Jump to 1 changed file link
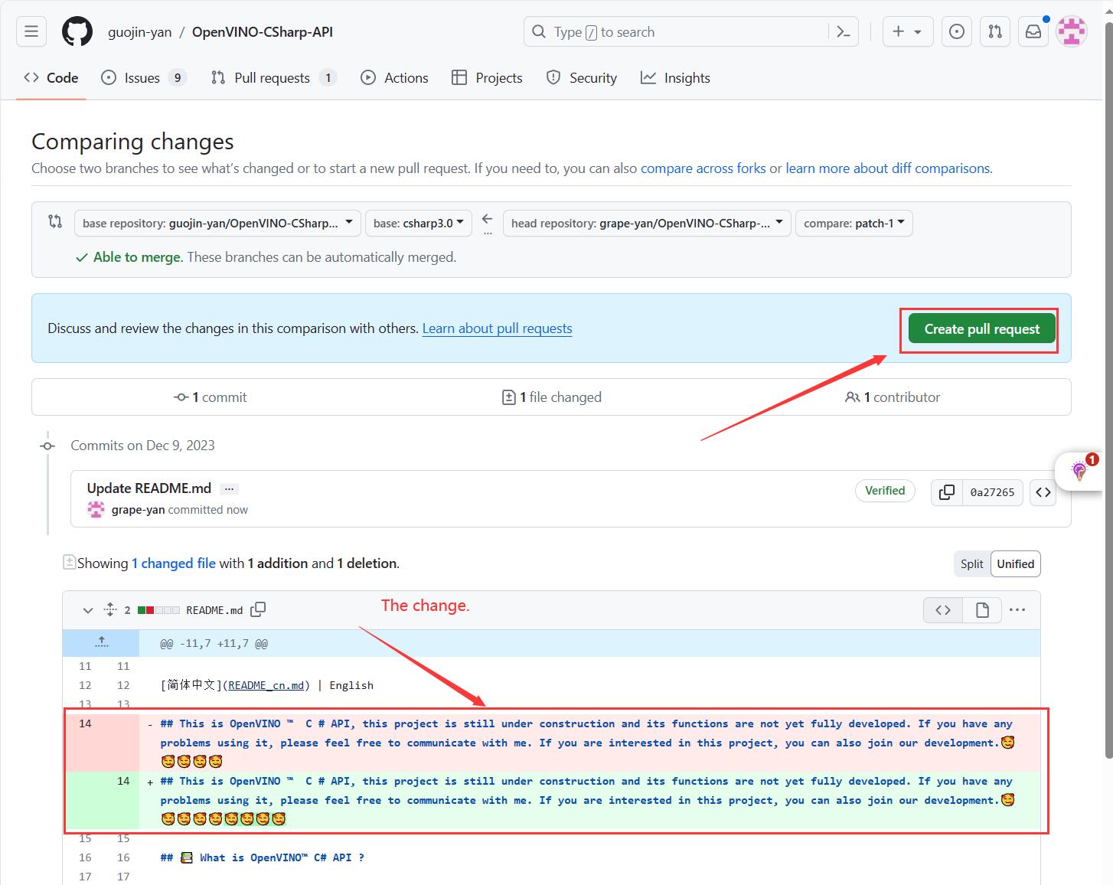 (x=174, y=563)
